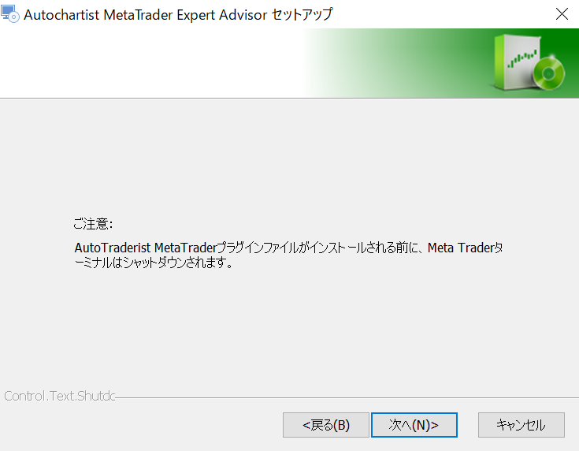Click the AutoTraderist MetaTrader shutdown notice text

click(x=288, y=255)
